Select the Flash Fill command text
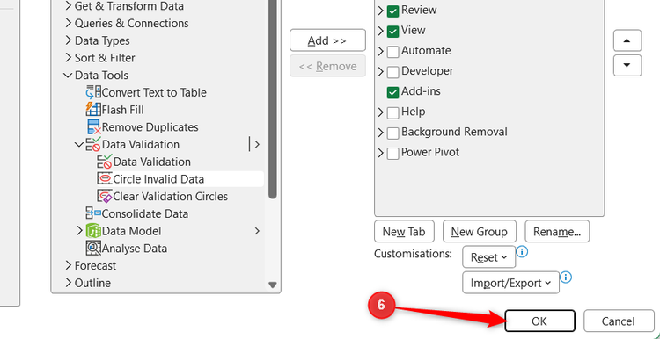The image size is (660, 339). 122,110
